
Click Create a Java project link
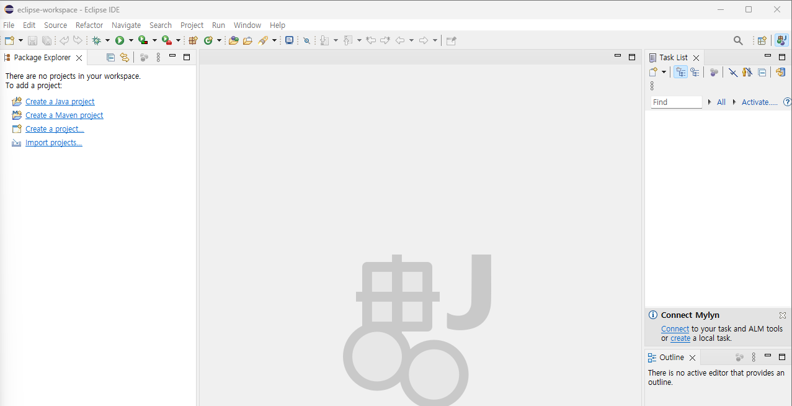point(60,101)
